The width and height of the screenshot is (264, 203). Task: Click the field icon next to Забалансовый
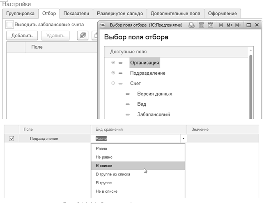[128, 114]
